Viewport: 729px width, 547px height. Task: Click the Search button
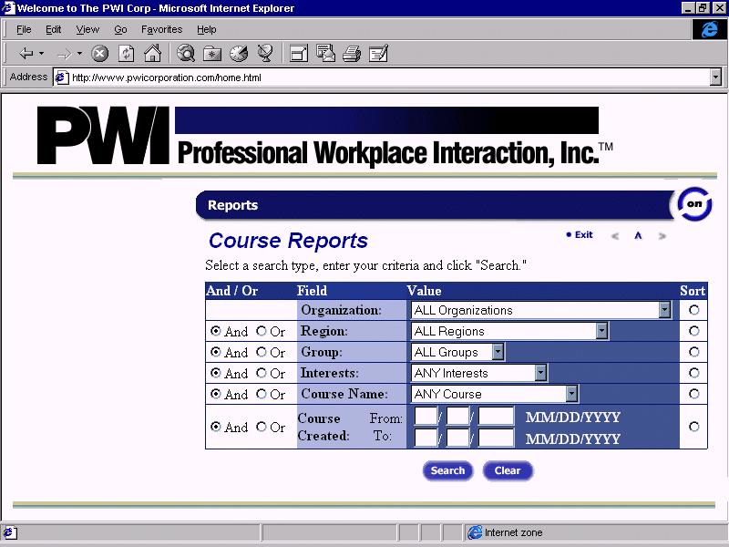point(447,471)
